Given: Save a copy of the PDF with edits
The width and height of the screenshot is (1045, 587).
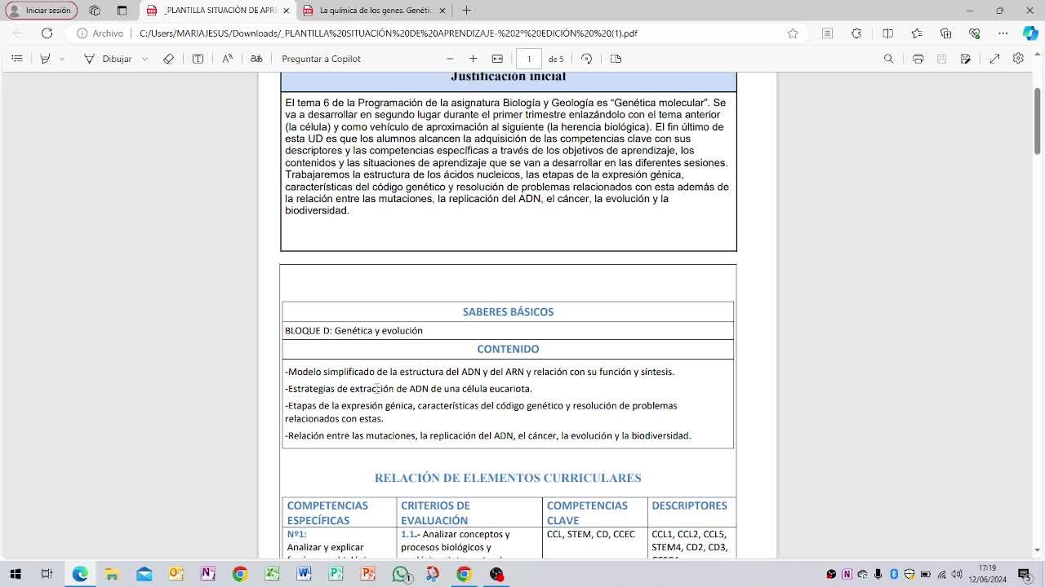Looking at the screenshot, I should point(966,59).
